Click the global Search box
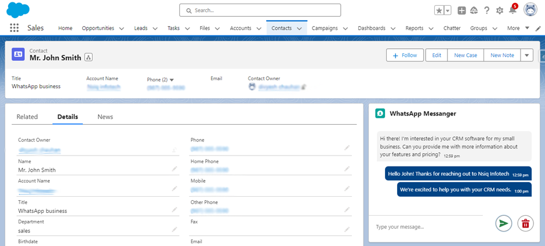The width and height of the screenshot is (545, 246). point(260,10)
